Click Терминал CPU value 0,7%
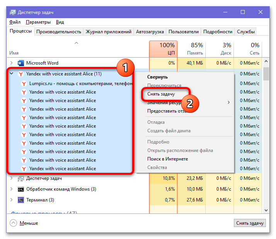 click(170, 200)
